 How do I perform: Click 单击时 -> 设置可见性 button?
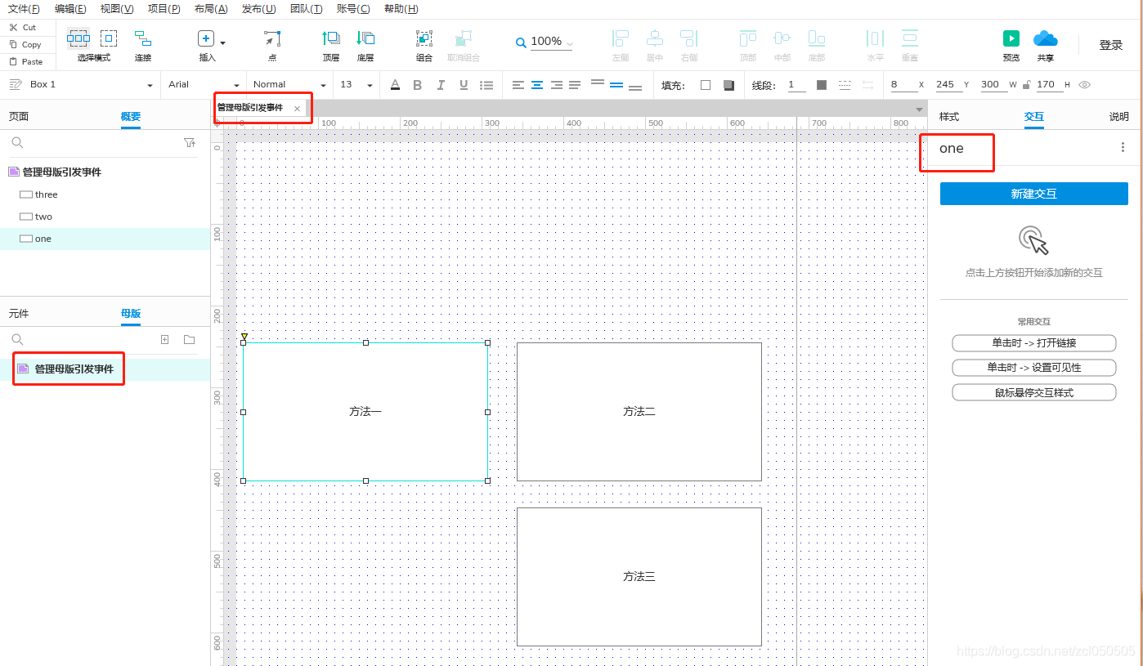[1034, 368]
